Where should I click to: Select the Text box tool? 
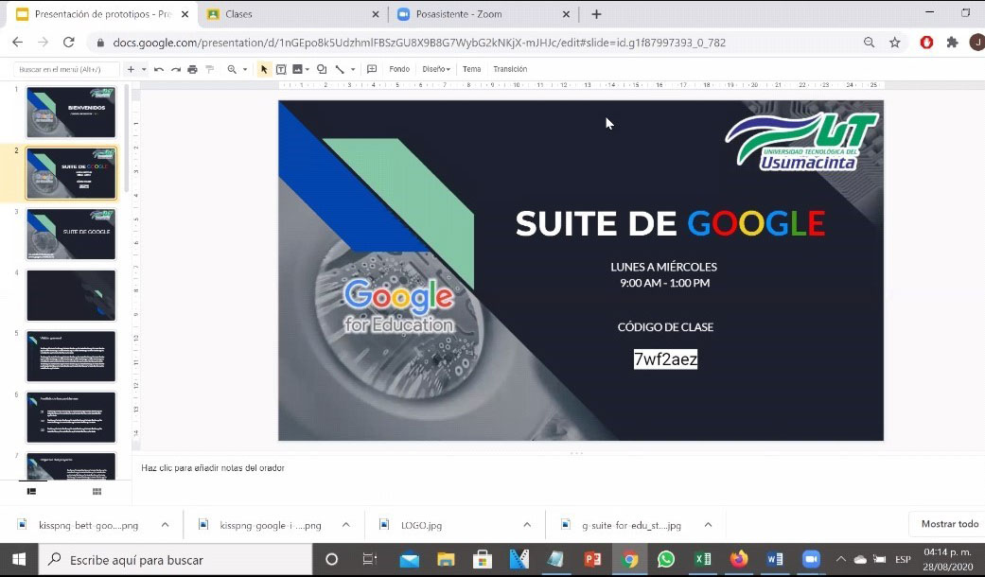click(281, 69)
